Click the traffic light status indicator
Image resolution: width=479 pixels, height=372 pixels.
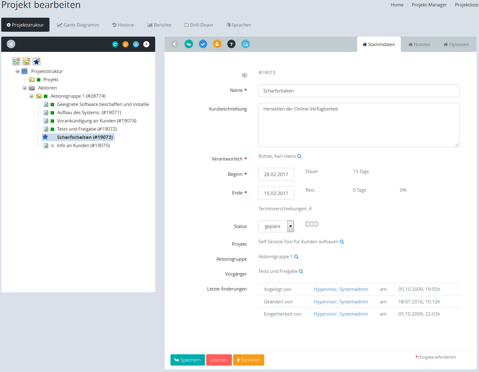pyautogui.click(x=312, y=224)
